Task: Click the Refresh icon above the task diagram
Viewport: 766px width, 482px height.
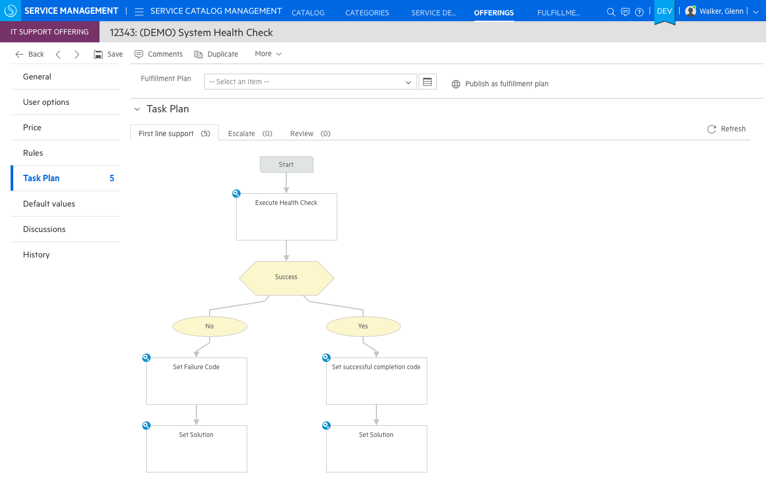Action: pos(711,129)
